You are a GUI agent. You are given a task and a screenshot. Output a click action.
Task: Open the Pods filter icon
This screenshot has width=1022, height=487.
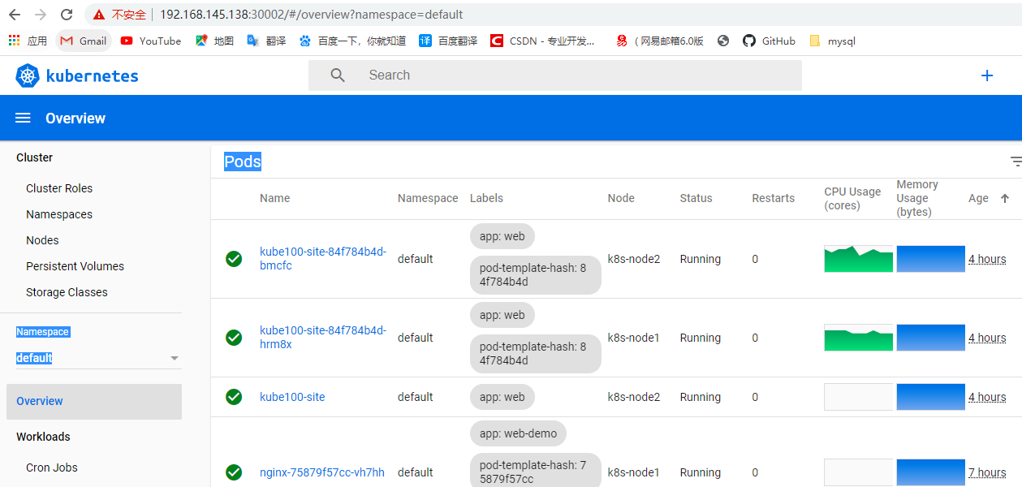click(1016, 162)
